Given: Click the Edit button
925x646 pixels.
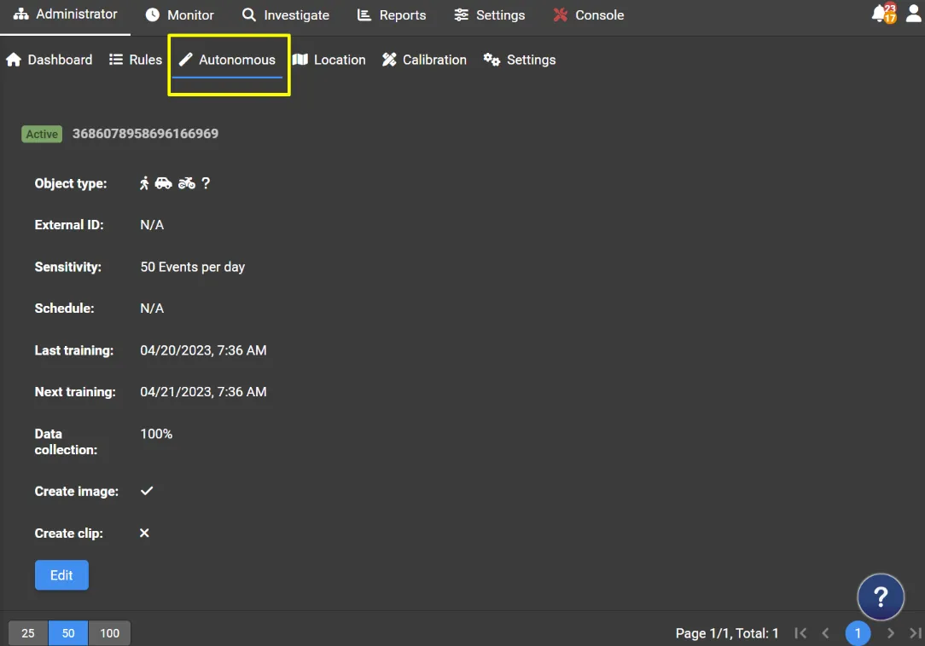Looking at the screenshot, I should click(61, 575).
